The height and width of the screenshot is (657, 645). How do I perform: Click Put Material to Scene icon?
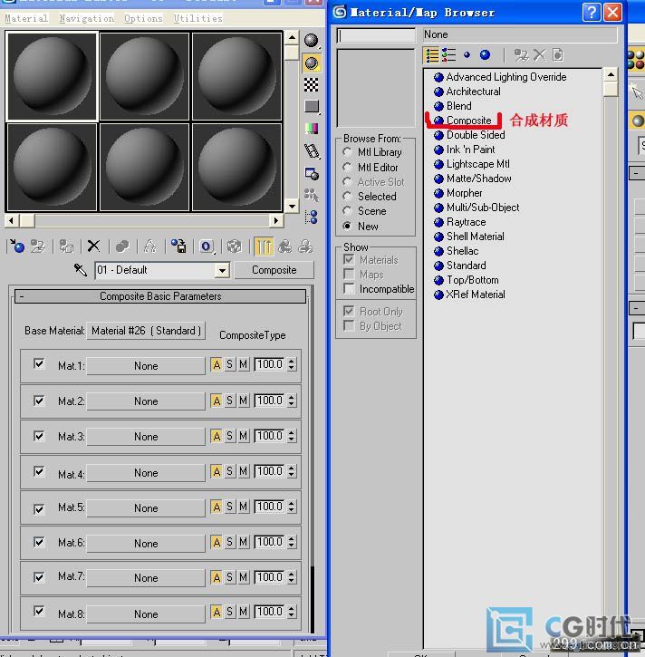pyautogui.click(x=39, y=246)
